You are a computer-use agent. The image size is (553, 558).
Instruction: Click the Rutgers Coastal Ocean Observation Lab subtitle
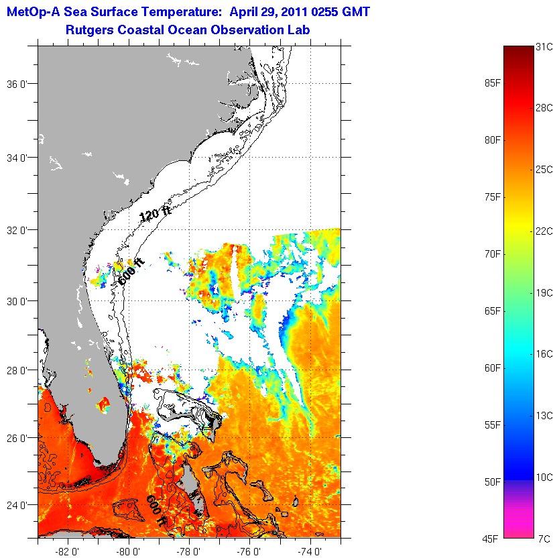point(188,30)
